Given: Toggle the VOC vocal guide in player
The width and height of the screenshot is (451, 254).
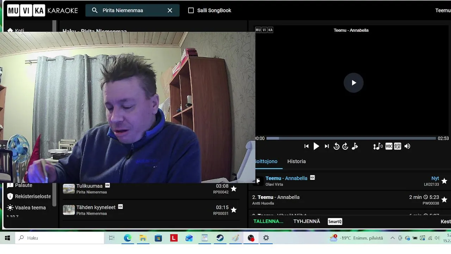Looking at the screenshot, I should pyautogui.click(x=389, y=146).
